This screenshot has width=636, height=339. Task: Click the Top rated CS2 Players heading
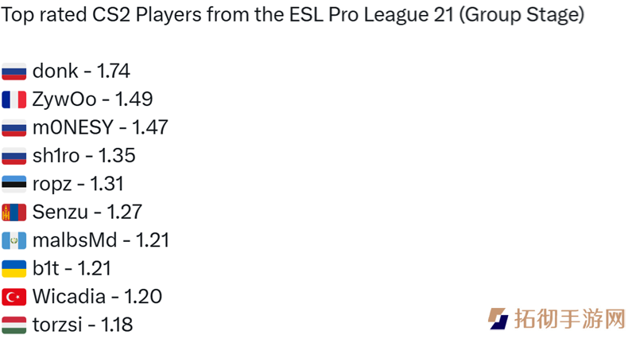(293, 15)
